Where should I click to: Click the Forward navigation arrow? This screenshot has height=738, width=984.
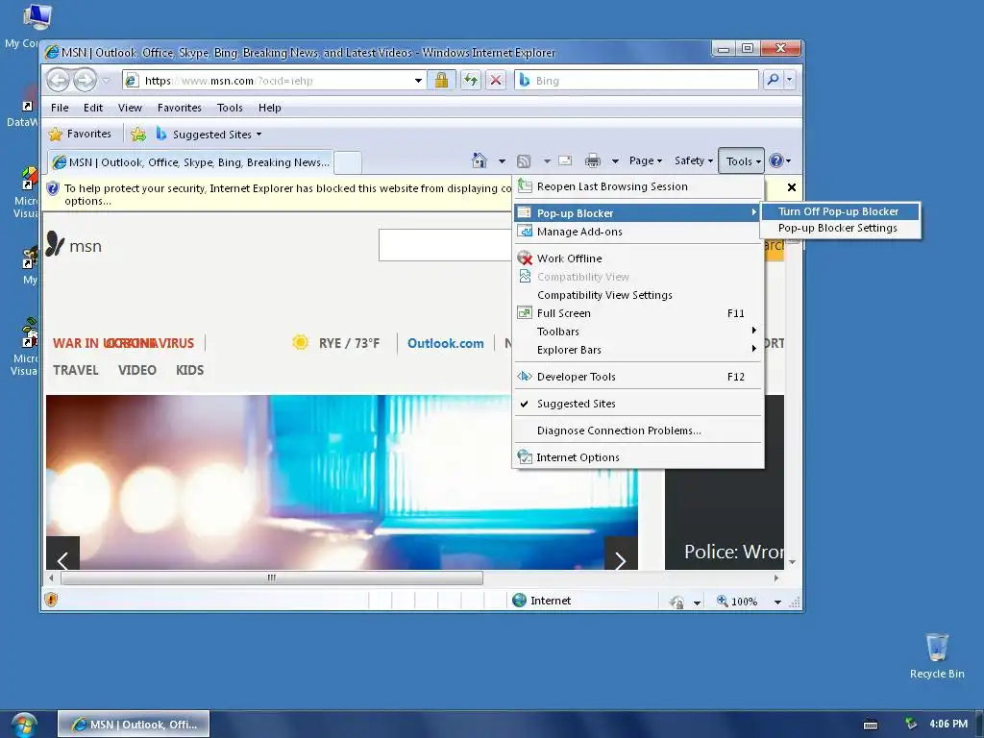pos(85,80)
